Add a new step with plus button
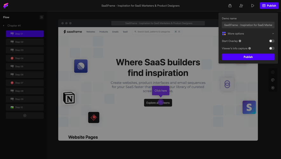 coord(25,116)
